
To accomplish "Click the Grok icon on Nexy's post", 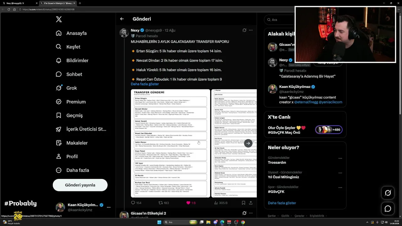I will (x=244, y=30).
